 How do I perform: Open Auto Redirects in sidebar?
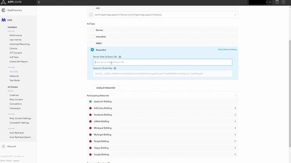16,133
